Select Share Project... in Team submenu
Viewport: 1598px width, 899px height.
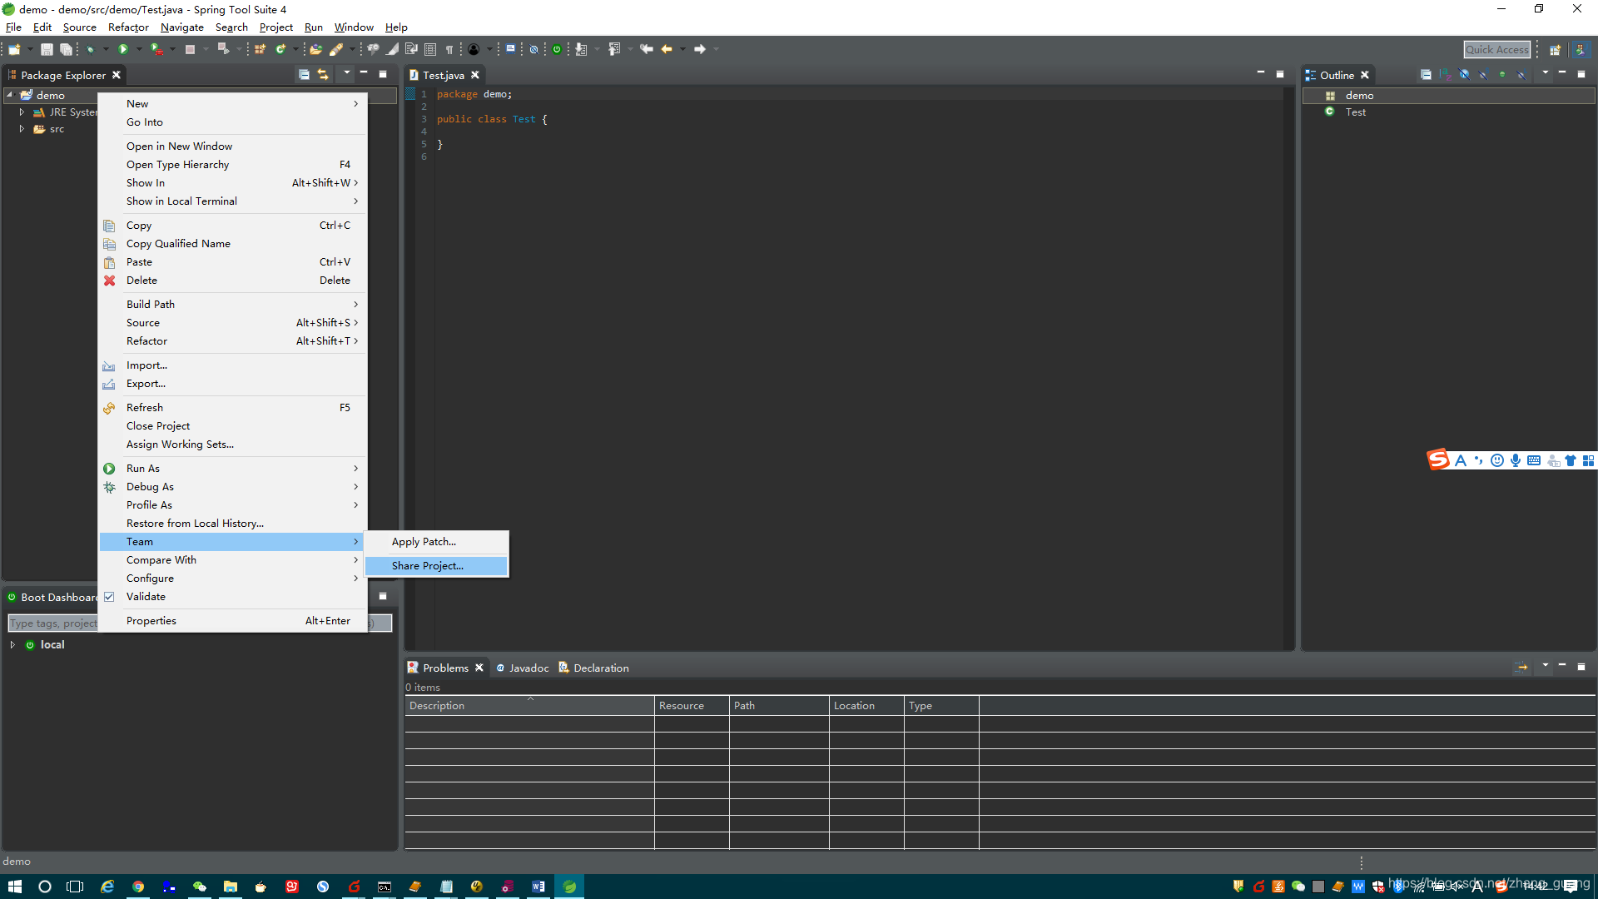(428, 566)
